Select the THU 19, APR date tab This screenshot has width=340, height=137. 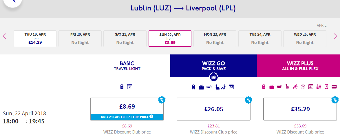35,39
